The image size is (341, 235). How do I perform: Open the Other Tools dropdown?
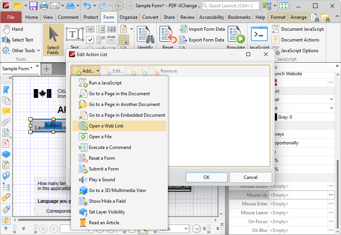(x=21, y=50)
